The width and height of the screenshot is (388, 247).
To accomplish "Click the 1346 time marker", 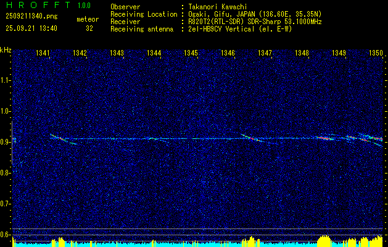I will [228, 52].
